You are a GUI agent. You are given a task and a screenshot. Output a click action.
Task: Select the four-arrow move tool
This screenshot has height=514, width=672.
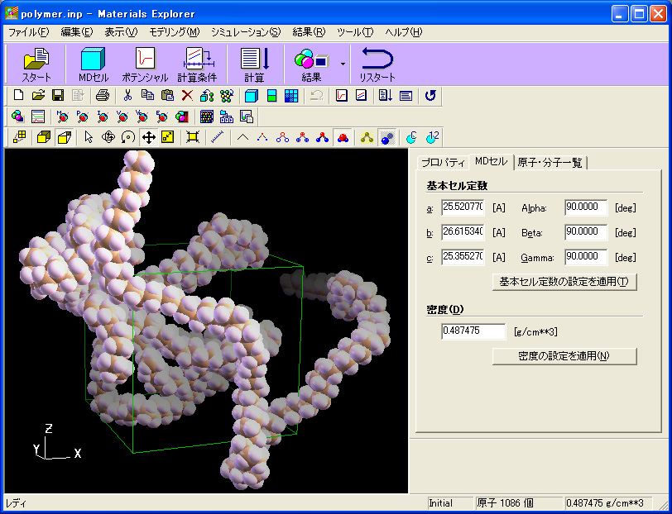(149, 137)
